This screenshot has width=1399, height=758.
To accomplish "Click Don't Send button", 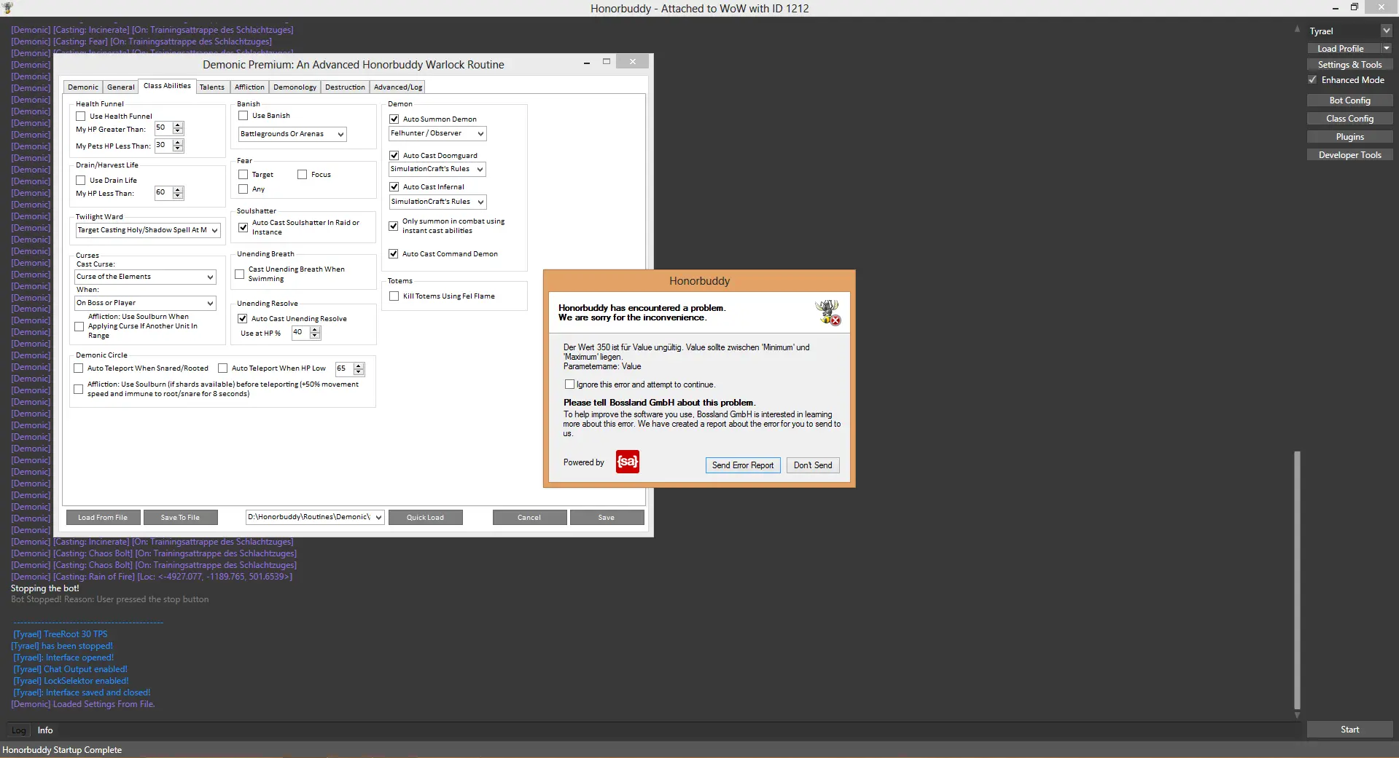I will pos(813,465).
